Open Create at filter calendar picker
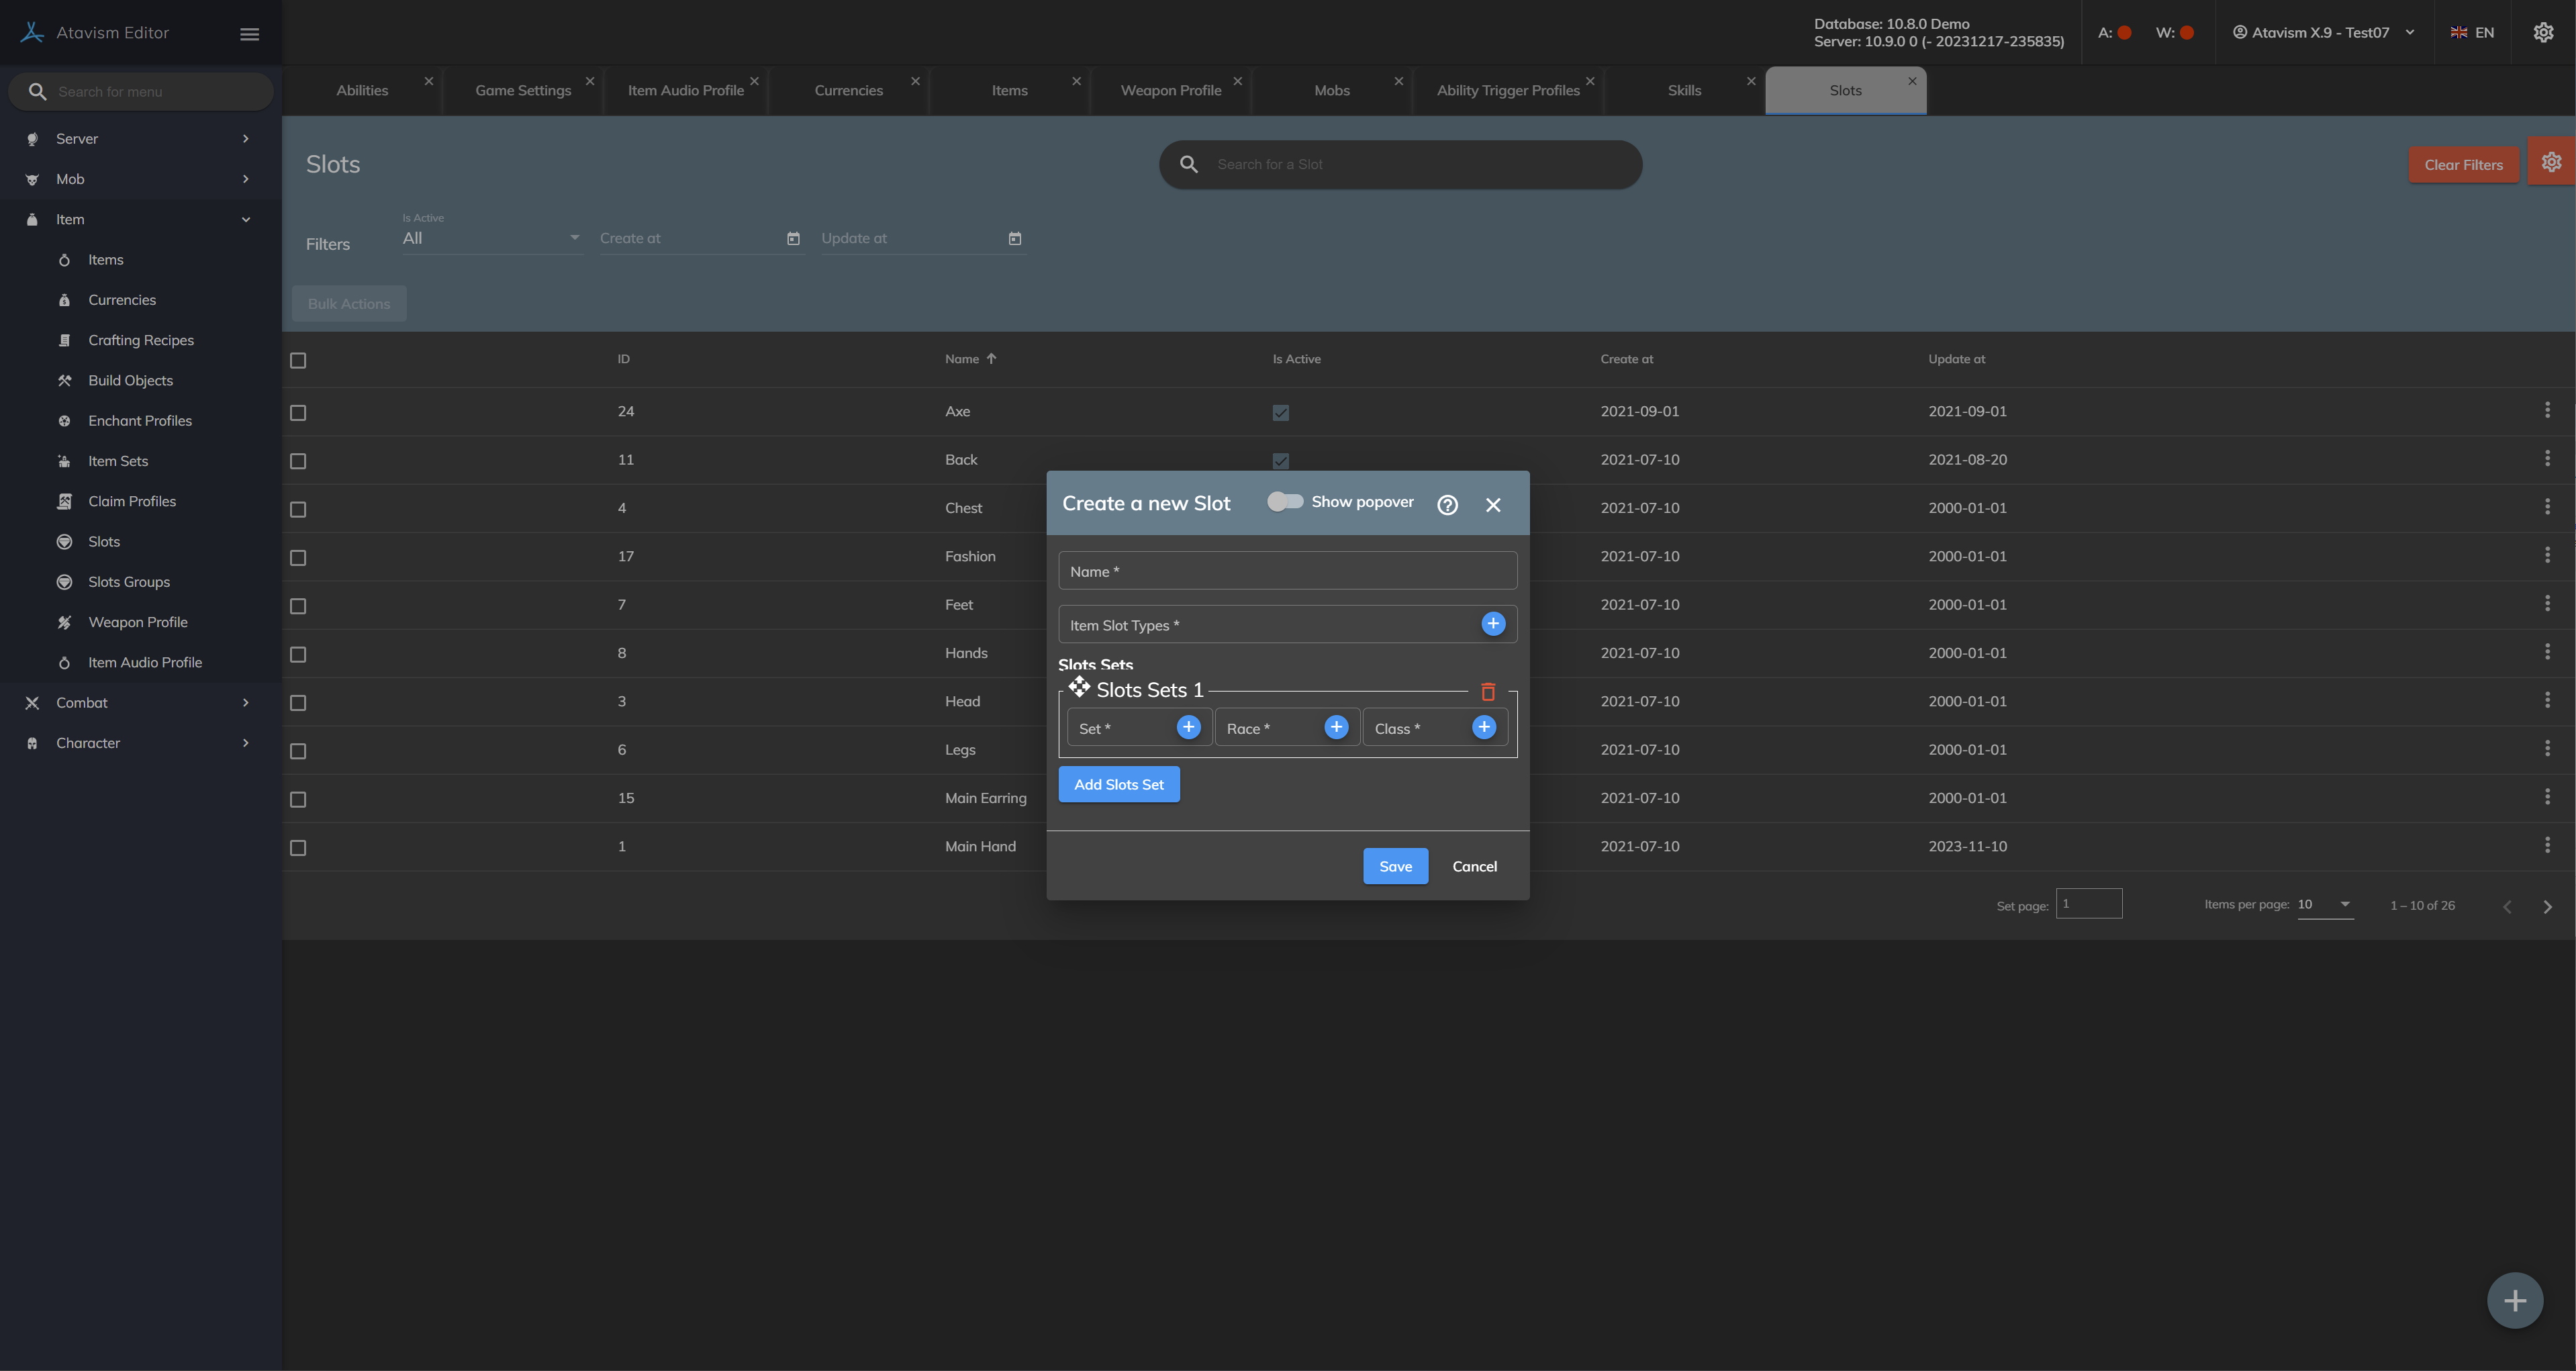 pos(793,239)
